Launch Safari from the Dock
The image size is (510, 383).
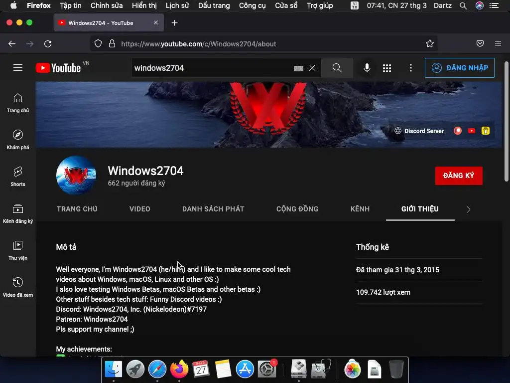[x=157, y=369]
